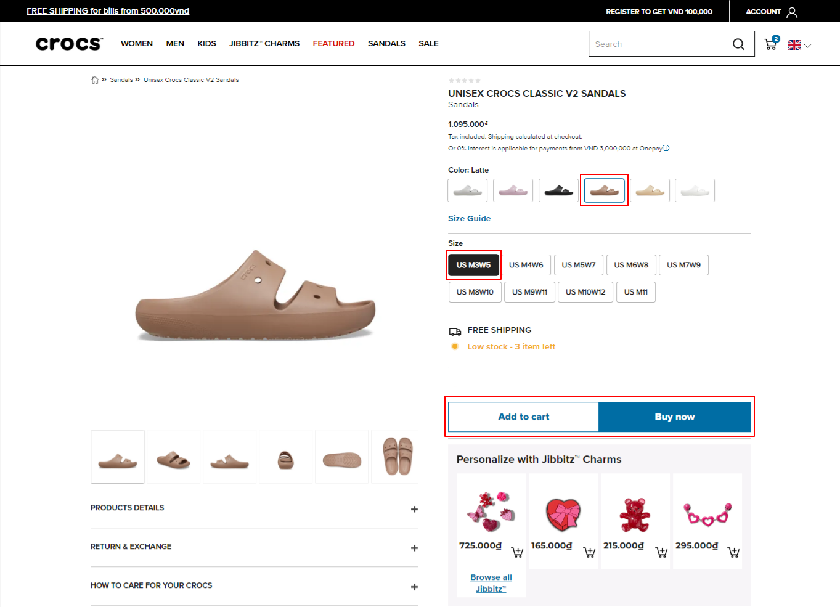The height and width of the screenshot is (607, 840).
Task: Select size US M11
Action: [636, 292]
